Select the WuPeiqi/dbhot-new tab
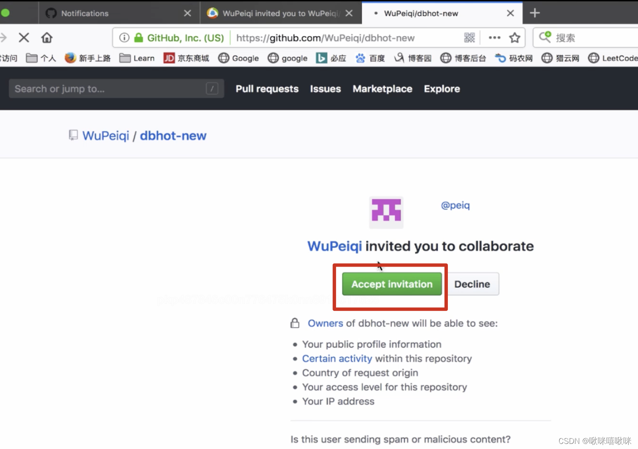 tap(442, 13)
